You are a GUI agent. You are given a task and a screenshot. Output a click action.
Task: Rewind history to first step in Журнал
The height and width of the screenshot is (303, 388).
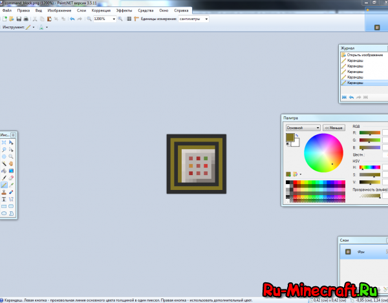[344, 98]
